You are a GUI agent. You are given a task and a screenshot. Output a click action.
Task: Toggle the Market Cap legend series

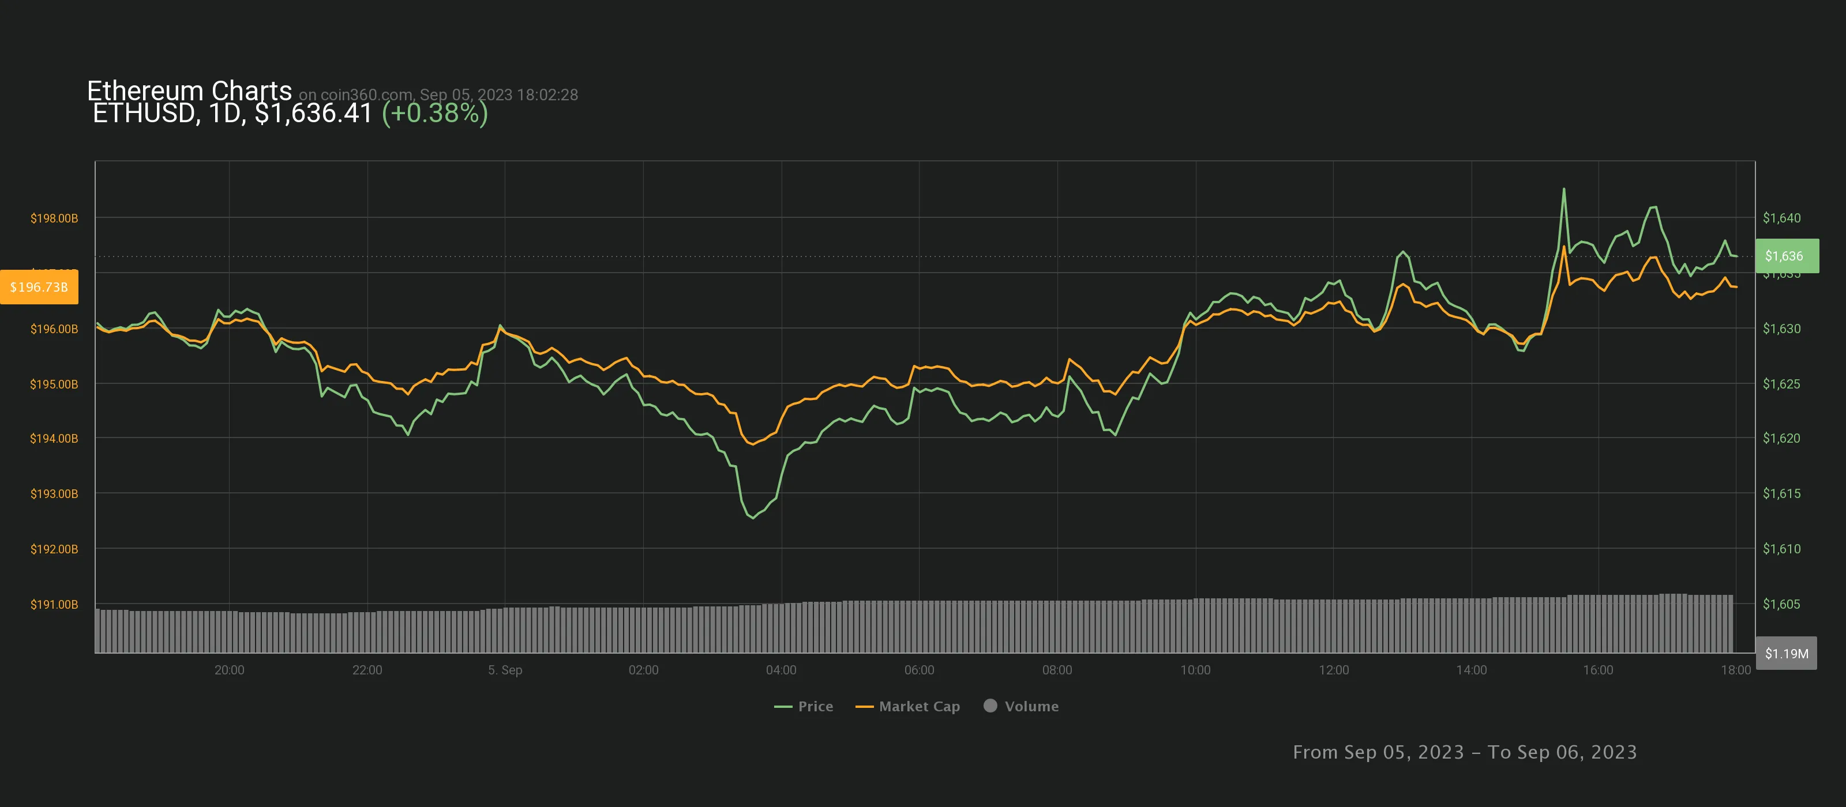click(919, 706)
